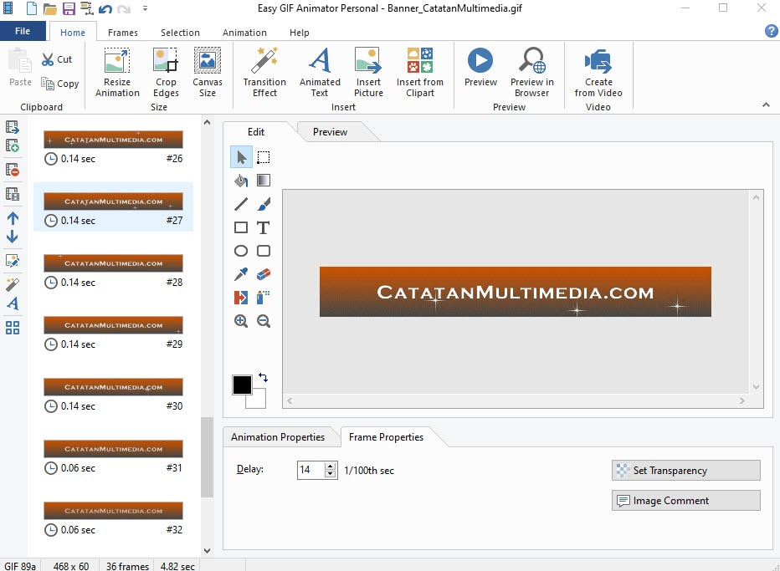Click the Copy button
This screenshot has height=571, width=780.
(60, 84)
